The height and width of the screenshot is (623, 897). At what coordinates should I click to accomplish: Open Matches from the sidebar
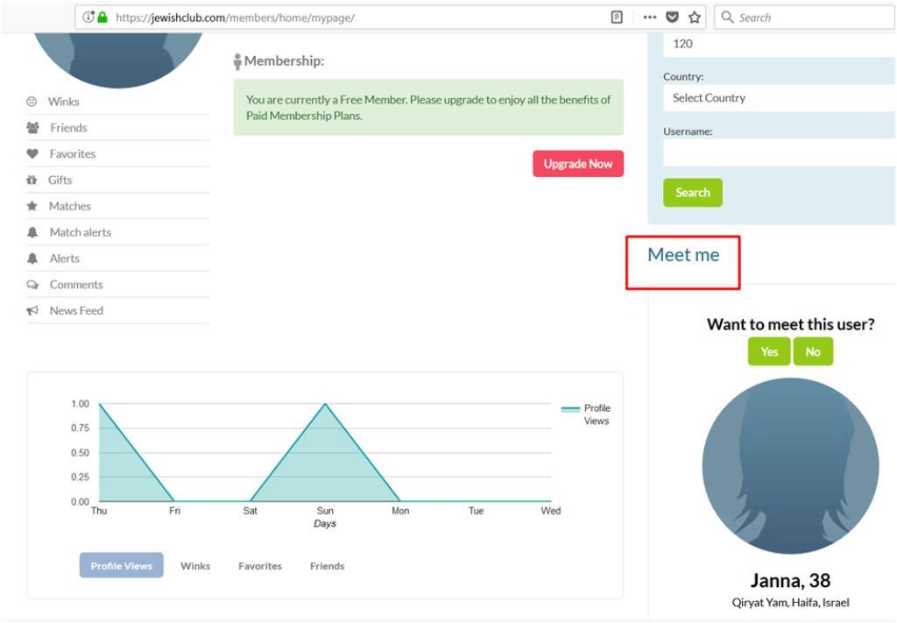tap(70, 206)
